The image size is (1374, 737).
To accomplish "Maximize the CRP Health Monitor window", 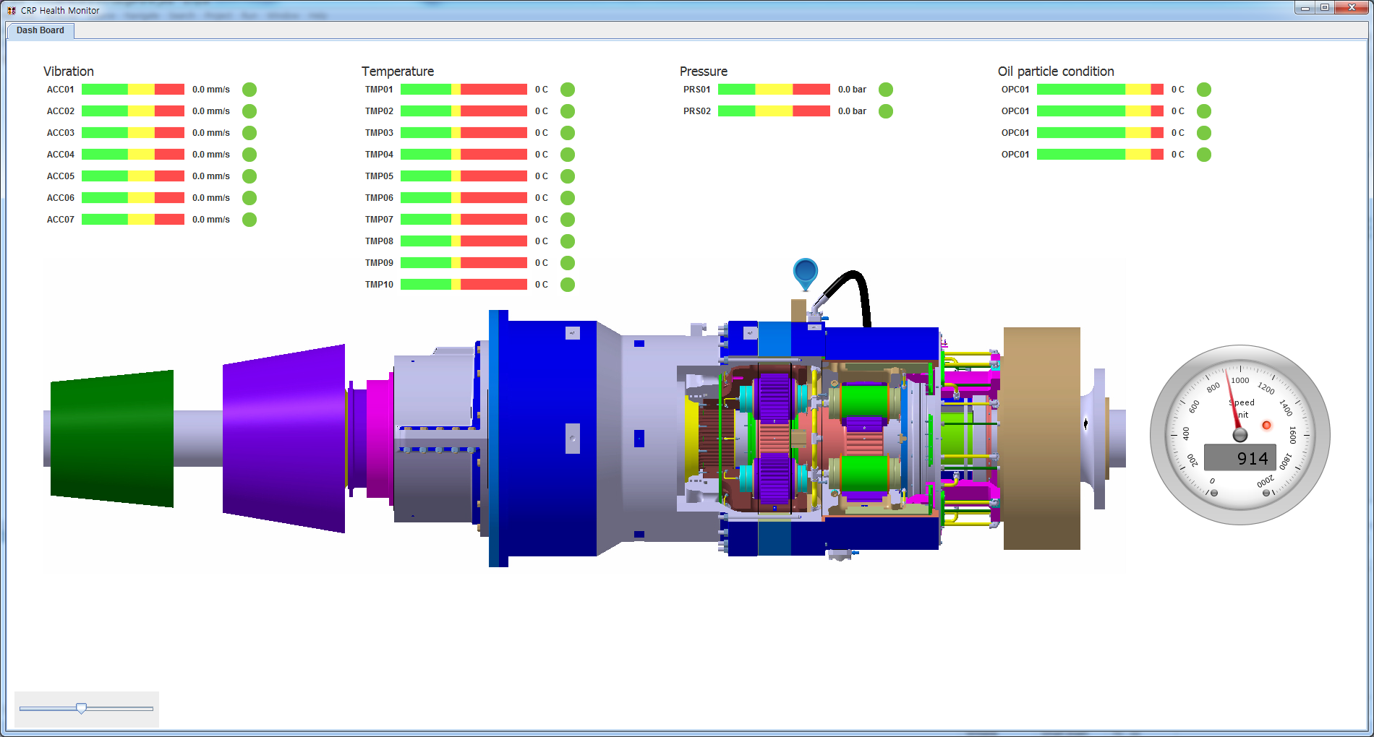I will pos(1325,8).
